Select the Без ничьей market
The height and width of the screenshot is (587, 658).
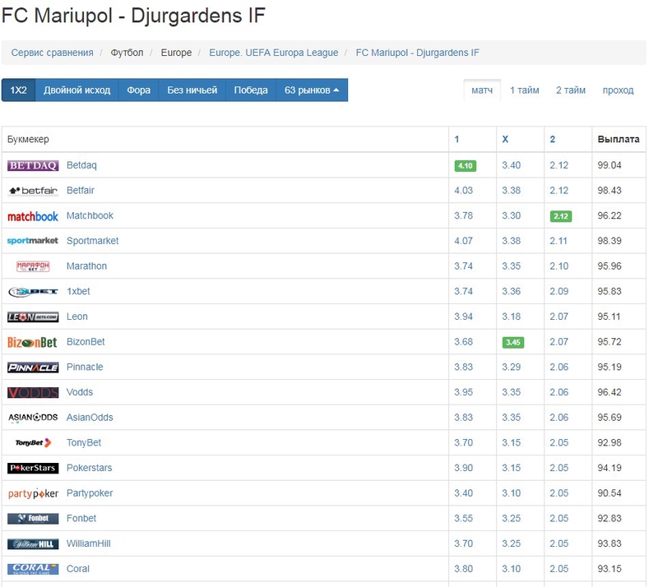coord(192,90)
